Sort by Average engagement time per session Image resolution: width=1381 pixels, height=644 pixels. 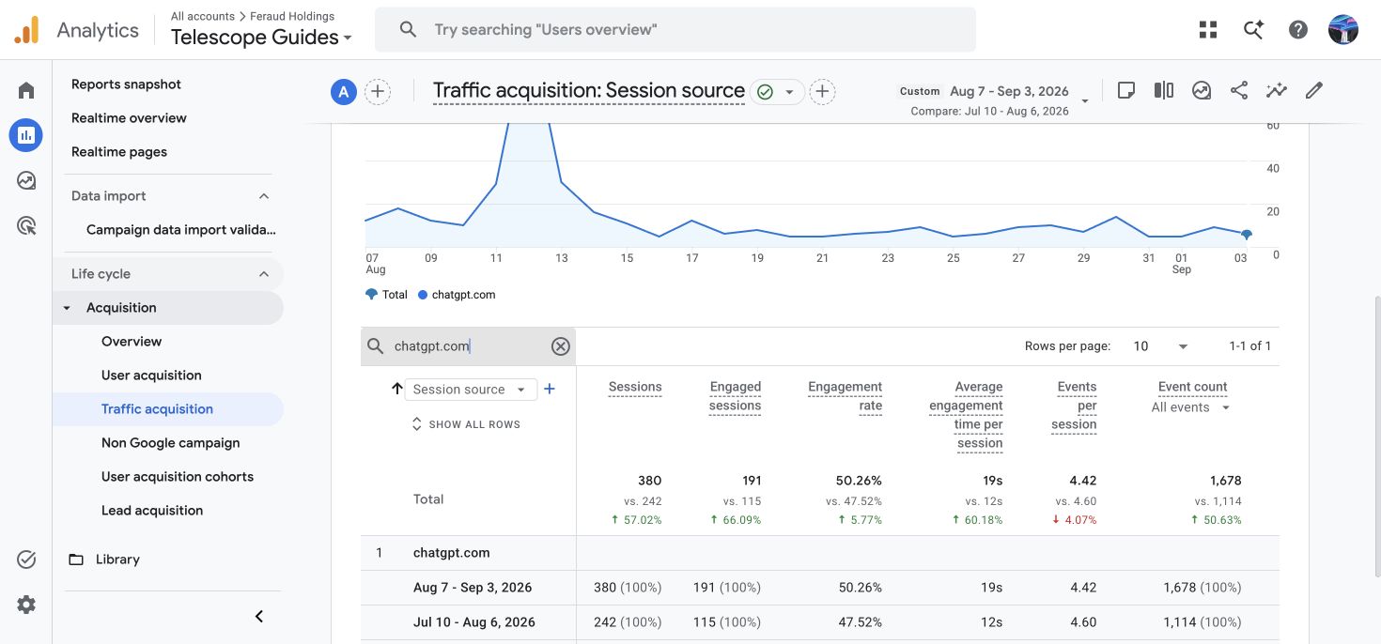[966, 415]
